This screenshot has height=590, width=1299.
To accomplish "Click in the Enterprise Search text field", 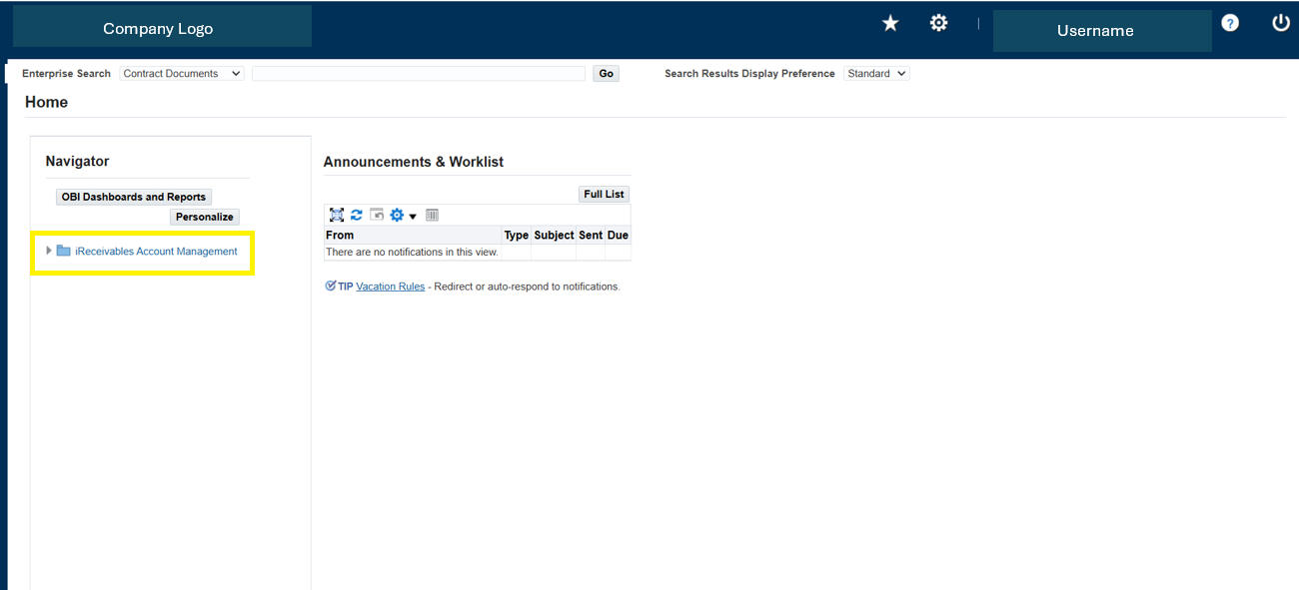I will coord(418,74).
